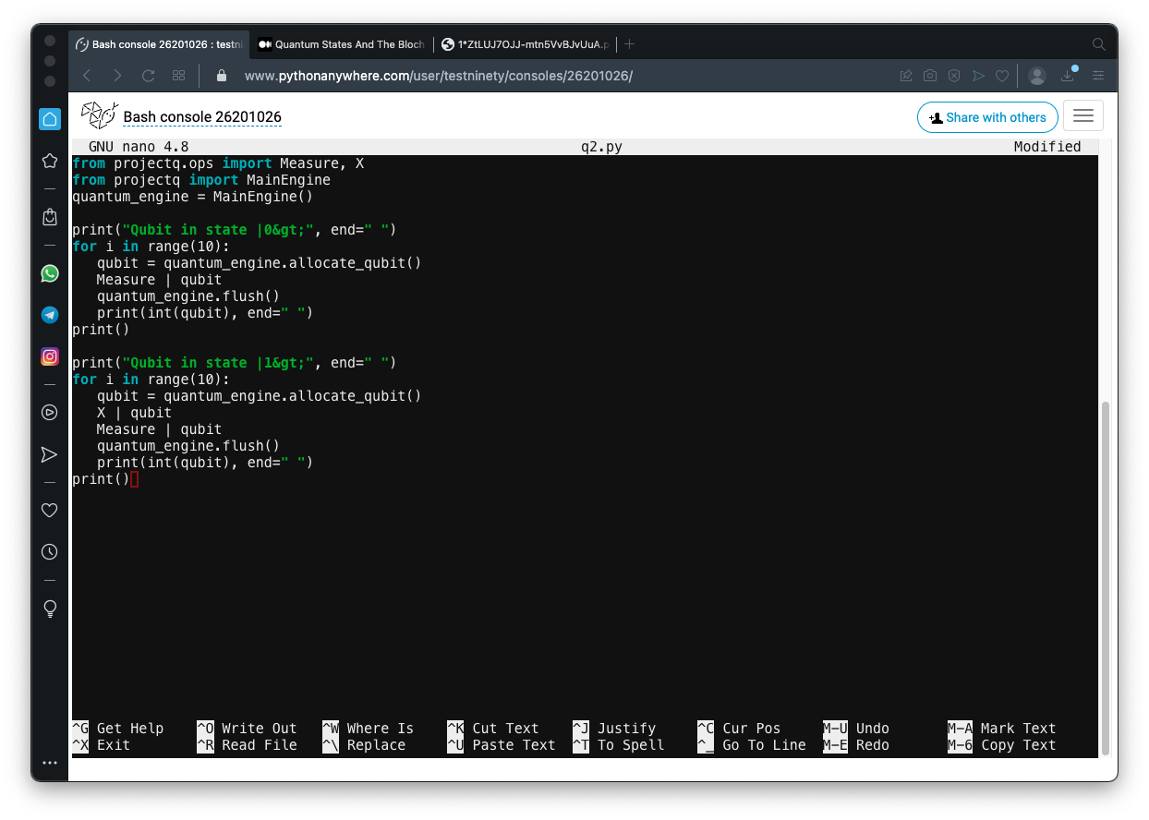Image resolution: width=1149 pixels, height=820 pixels.
Task: Click the PythonAnywhere logo
Action: click(x=99, y=116)
